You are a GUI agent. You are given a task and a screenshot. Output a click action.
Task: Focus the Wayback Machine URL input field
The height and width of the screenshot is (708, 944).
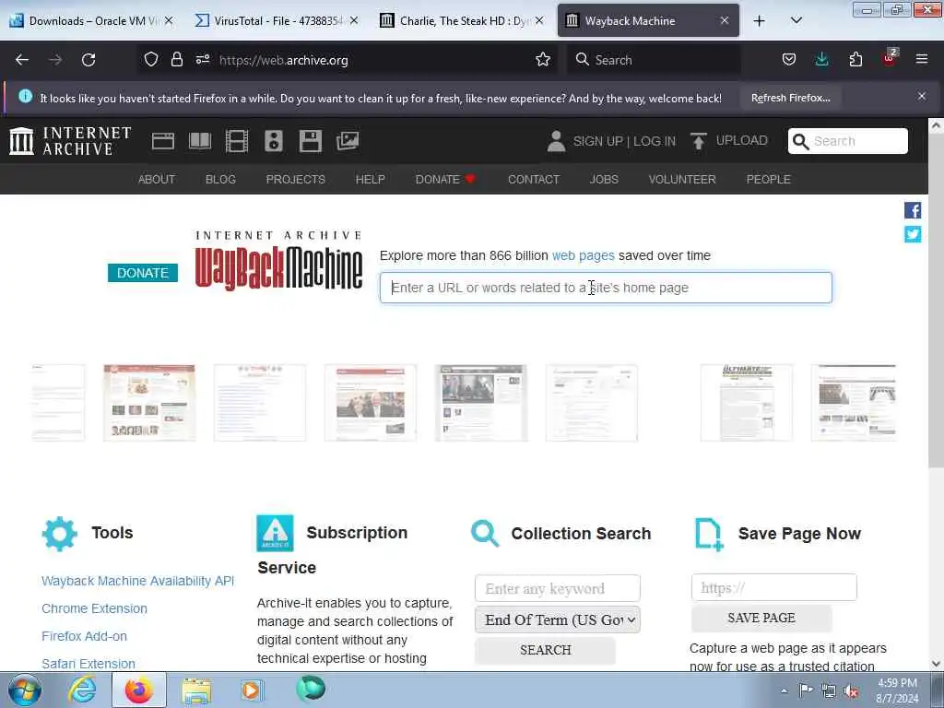[x=606, y=288]
